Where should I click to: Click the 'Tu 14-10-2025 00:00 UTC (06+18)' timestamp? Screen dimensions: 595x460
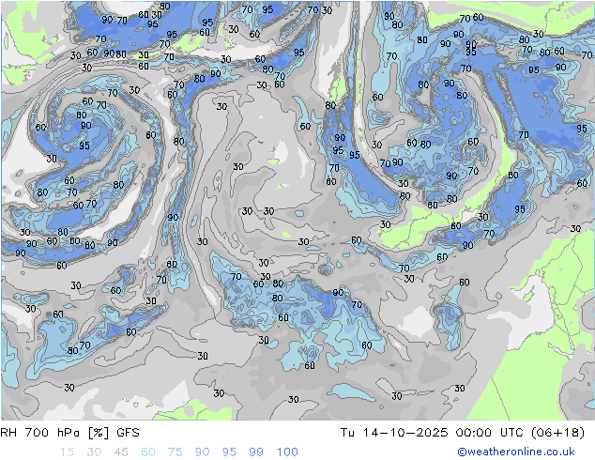(463, 433)
